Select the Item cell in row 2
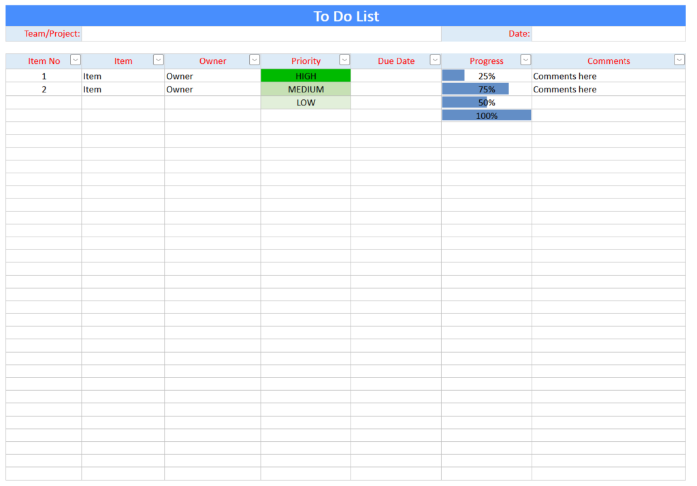 (123, 89)
